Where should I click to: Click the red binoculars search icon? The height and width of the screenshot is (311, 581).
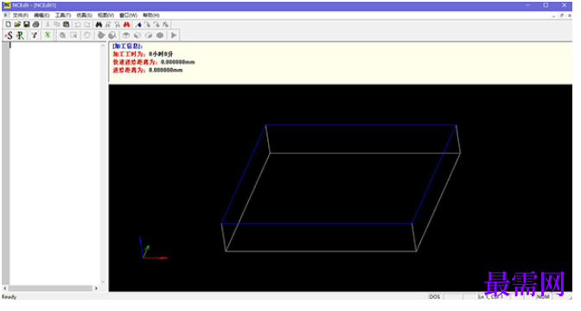[x=127, y=24]
